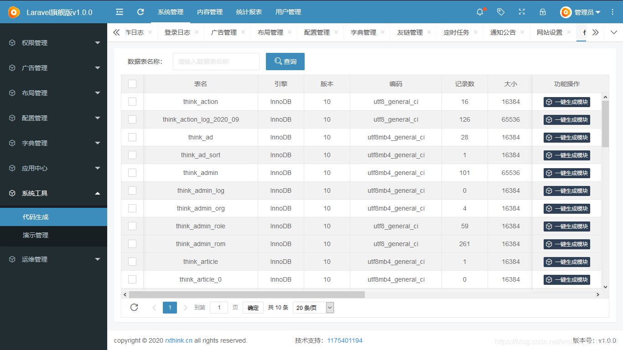Check the think_action row checkbox

click(132, 102)
